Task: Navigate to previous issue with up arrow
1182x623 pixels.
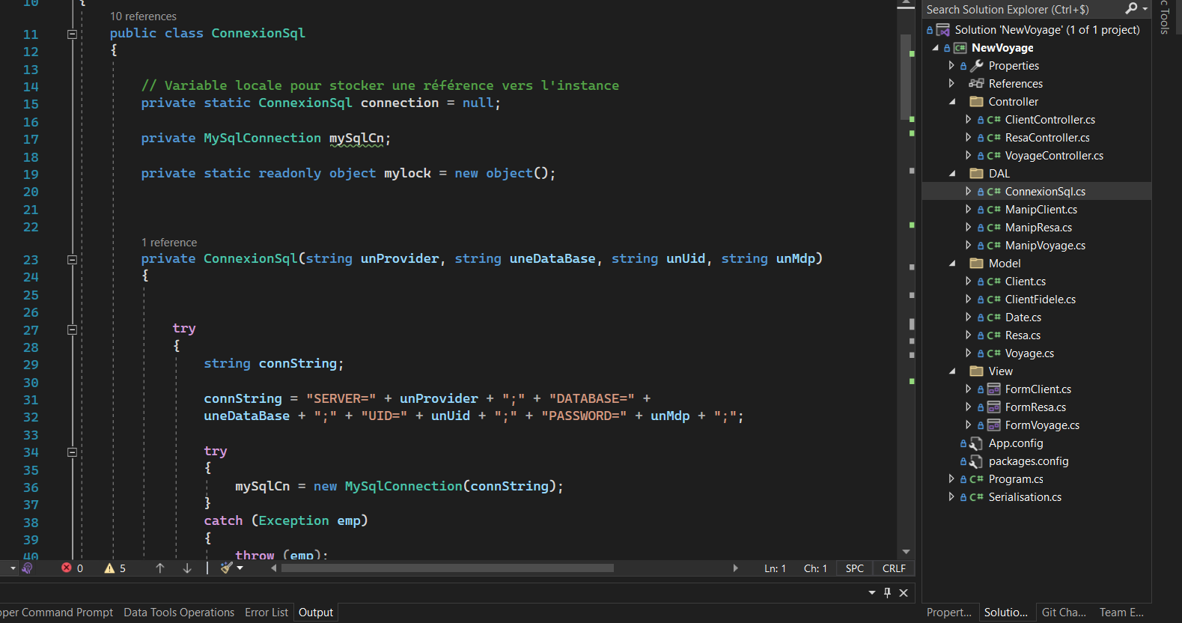Action: 159,568
